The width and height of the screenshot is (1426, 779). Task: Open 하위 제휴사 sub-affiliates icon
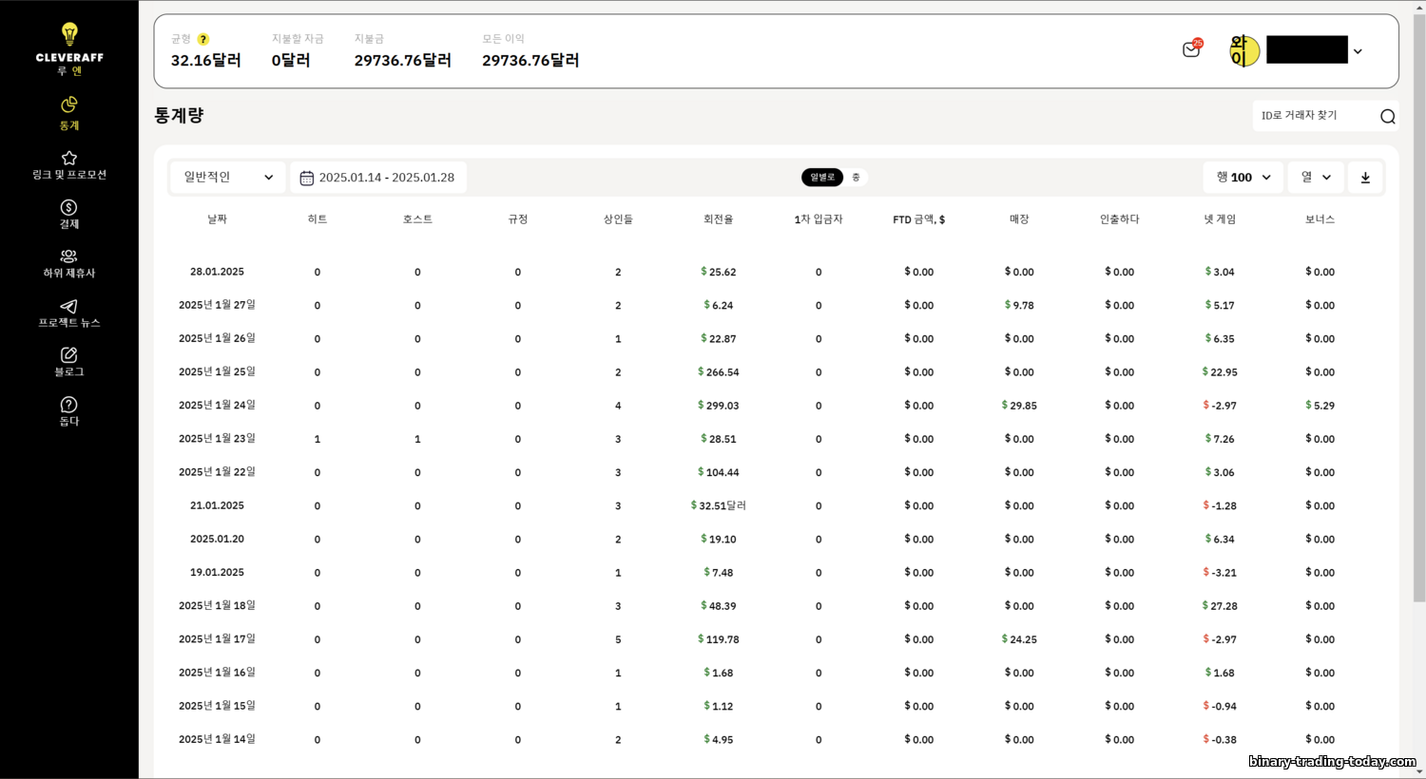tap(69, 256)
